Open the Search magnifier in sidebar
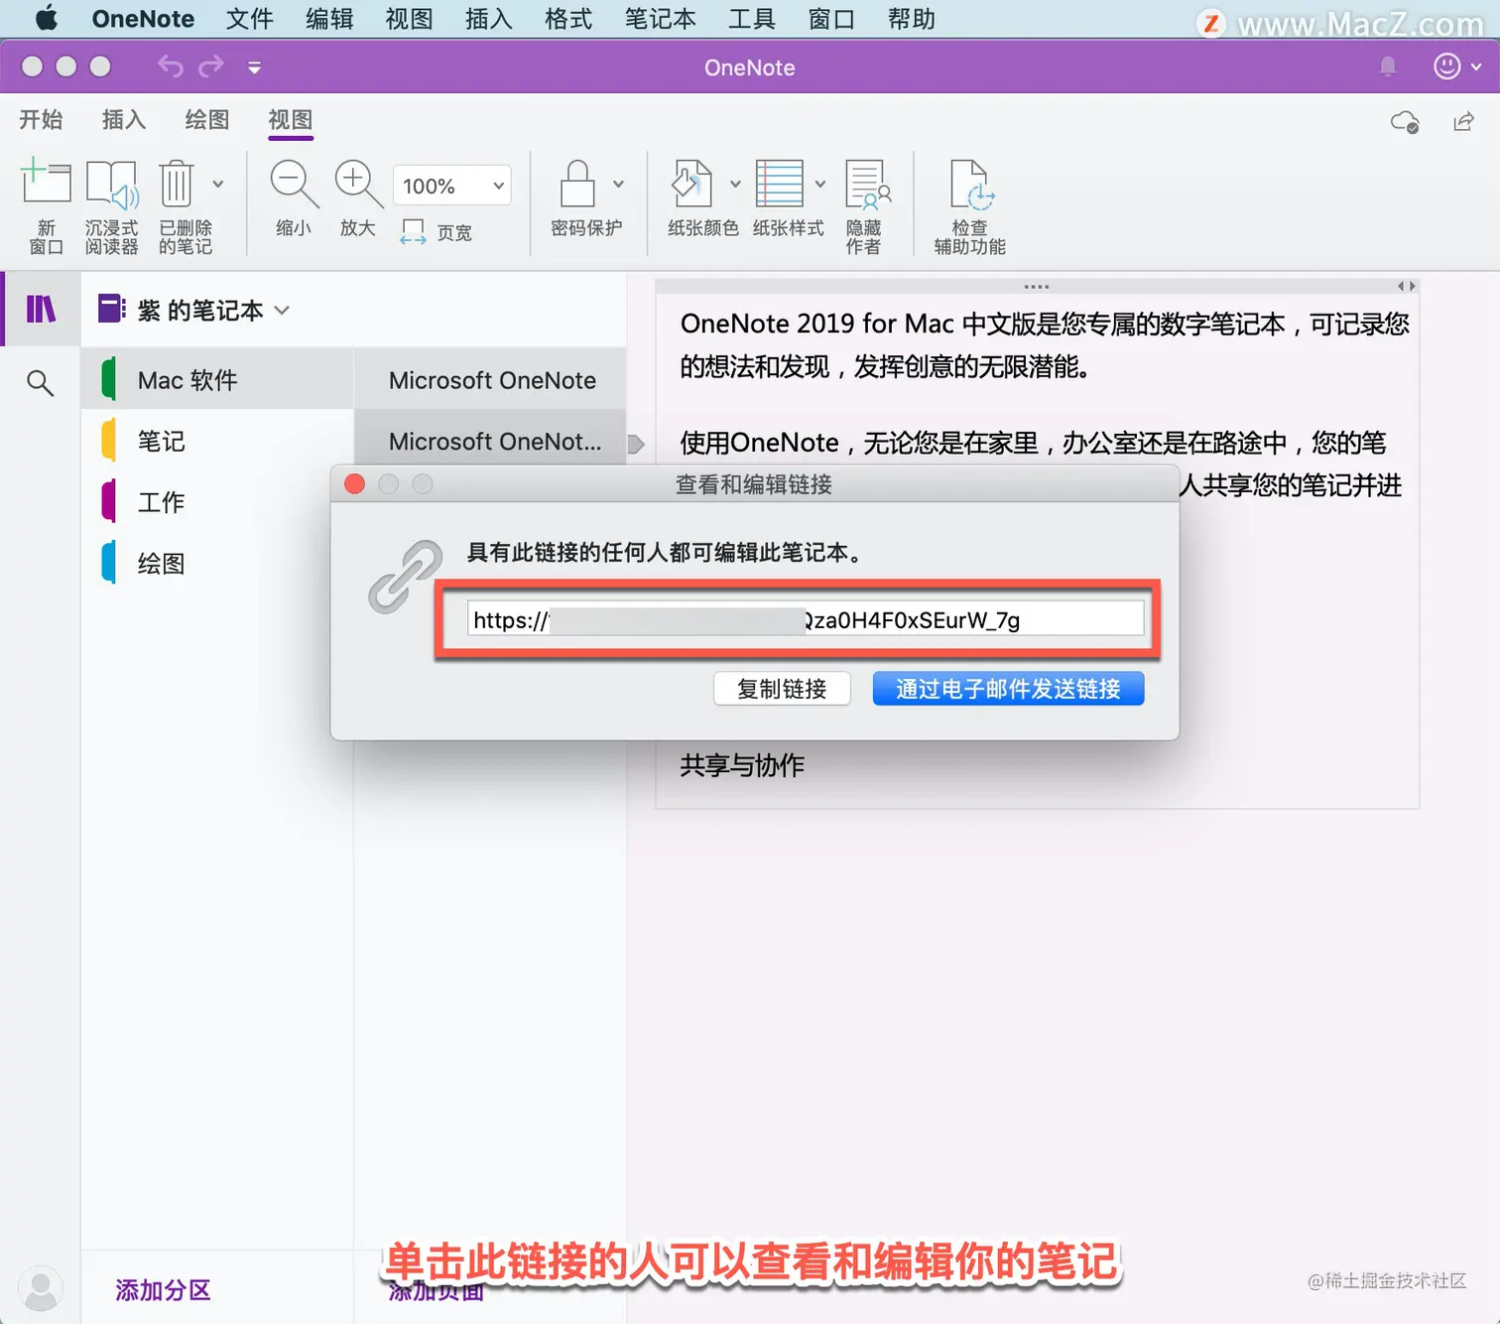The height and width of the screenshot is (1324, 1500). click(41, 382)
